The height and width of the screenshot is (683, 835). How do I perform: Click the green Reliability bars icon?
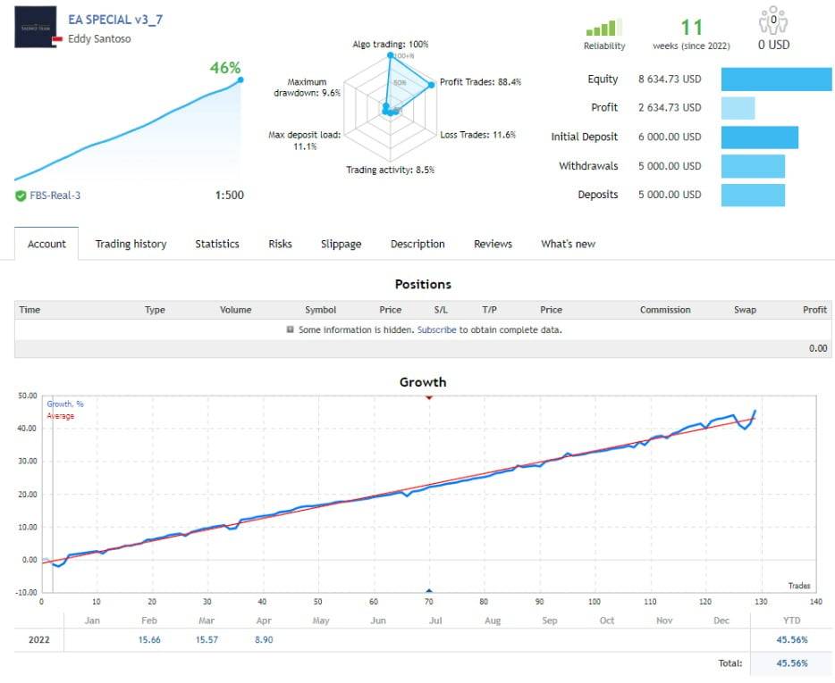[x=604, y=28]
